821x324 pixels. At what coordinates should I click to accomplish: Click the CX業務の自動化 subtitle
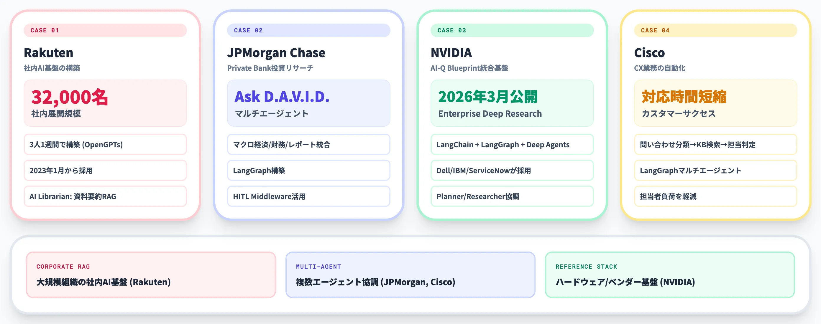pos(659,68)
